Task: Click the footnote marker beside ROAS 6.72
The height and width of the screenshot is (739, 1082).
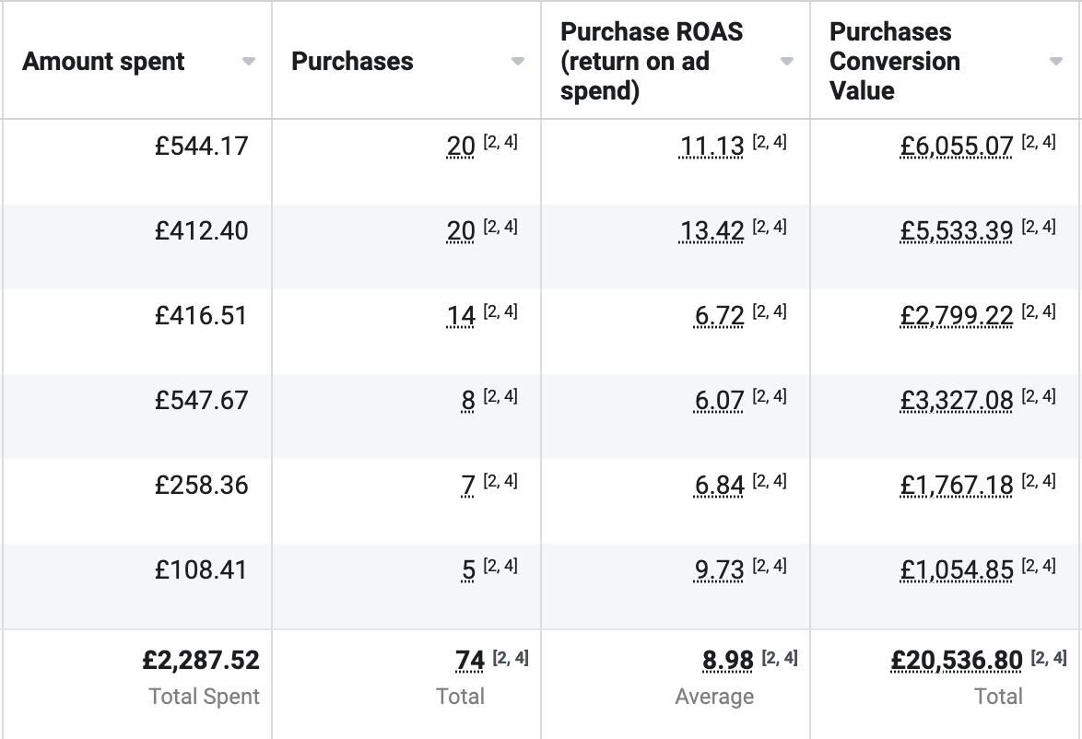Action: [x=770, y=311]
